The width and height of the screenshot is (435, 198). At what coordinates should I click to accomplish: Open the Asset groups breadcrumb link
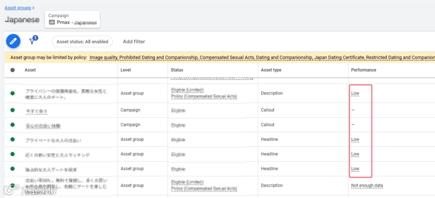(18, 8)
